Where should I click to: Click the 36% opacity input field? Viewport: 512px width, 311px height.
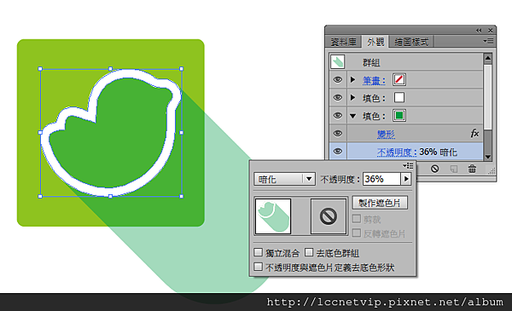coord(381,179)
